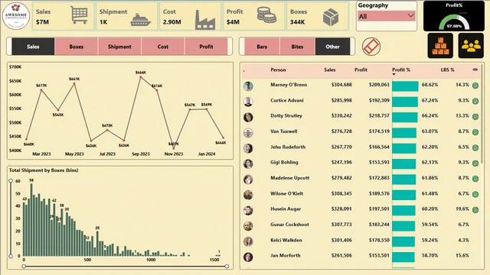Click the name Gunar Cockshoot
Screen dimensions: 490x275
[289, 225]
